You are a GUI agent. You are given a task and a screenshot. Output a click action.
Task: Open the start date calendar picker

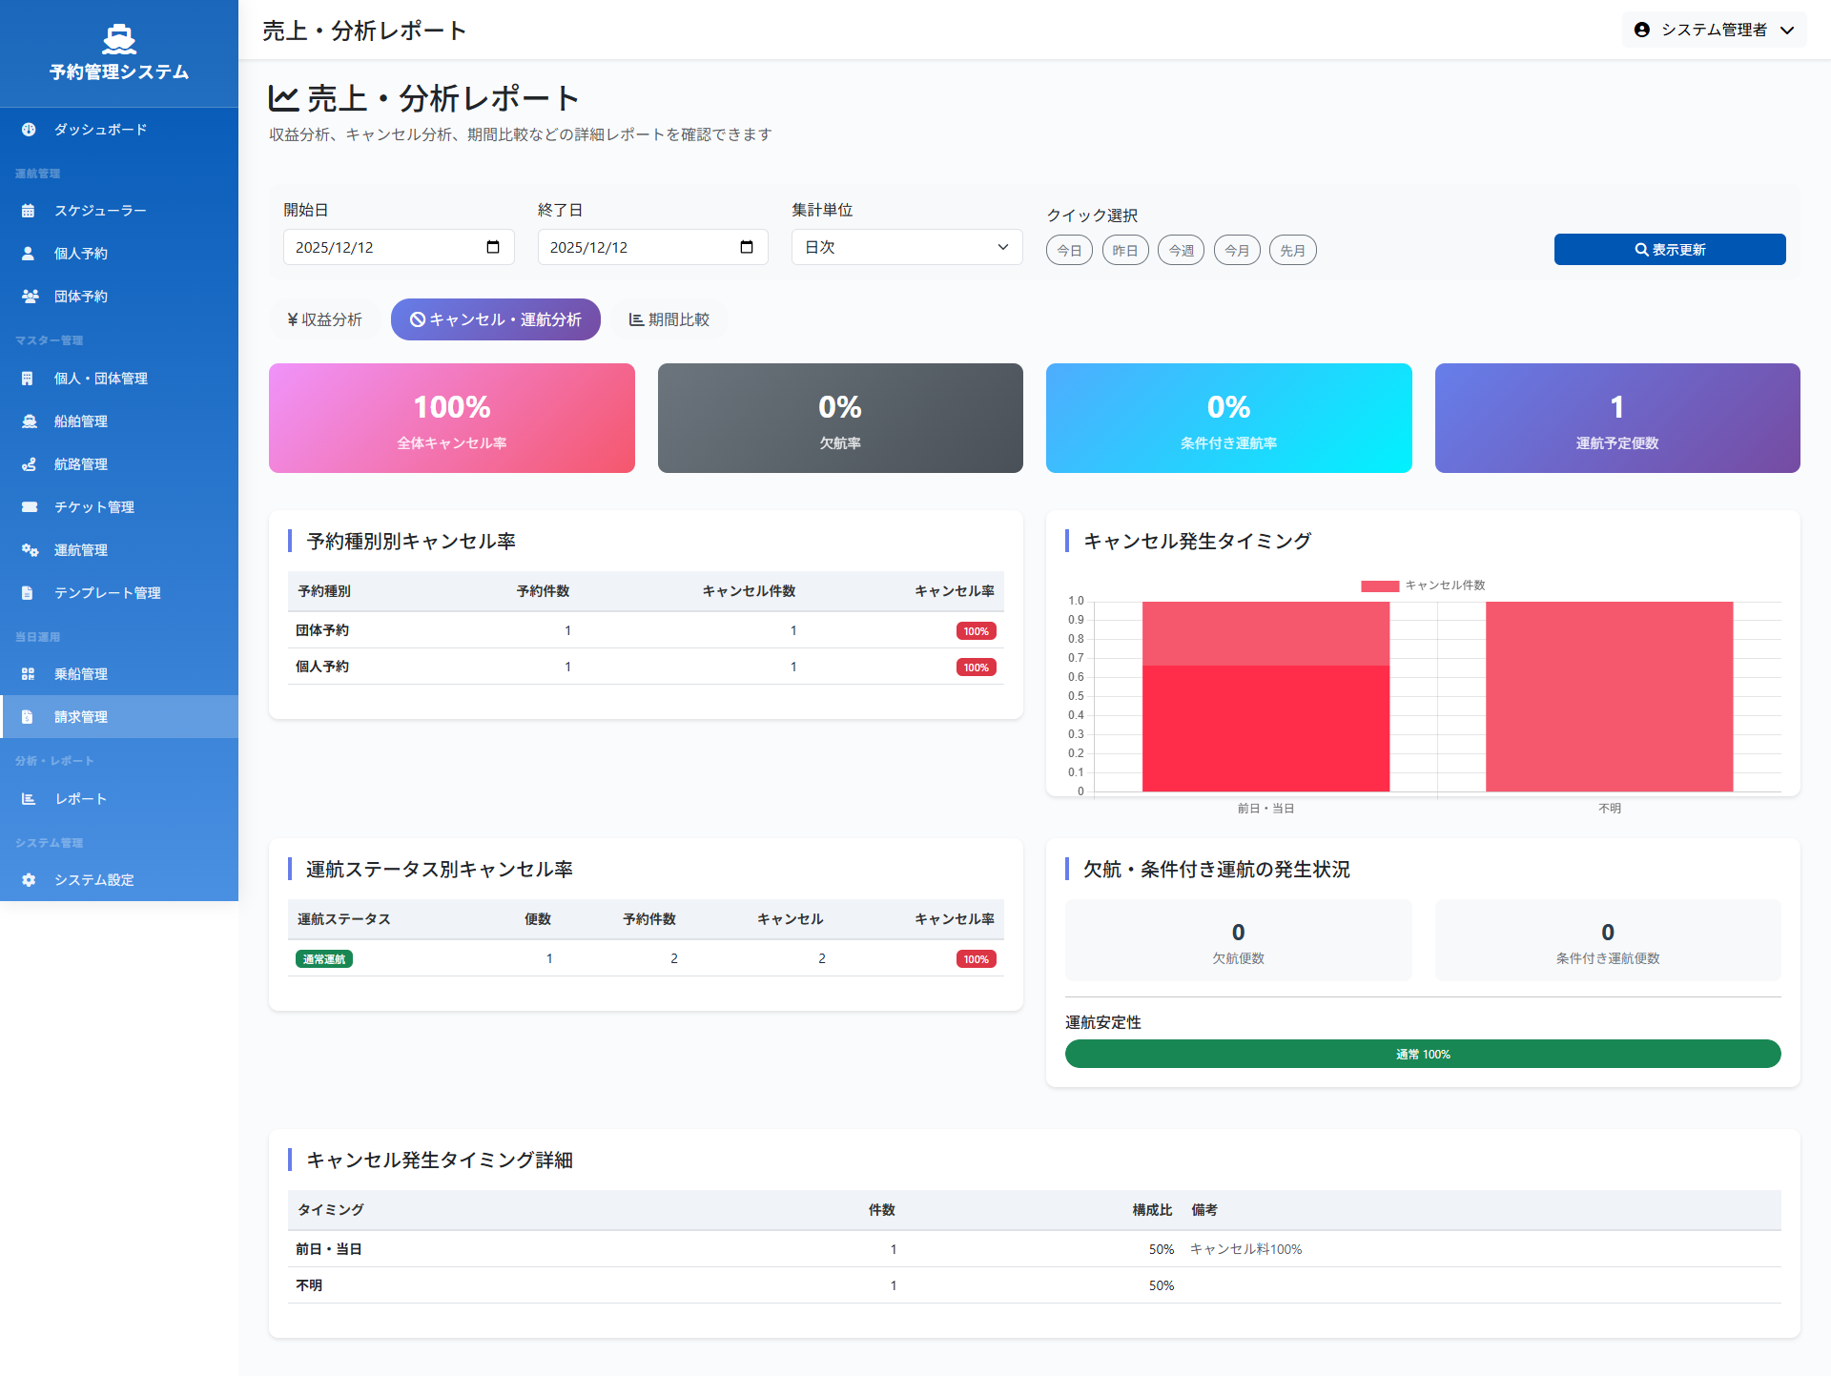[493, 247]
